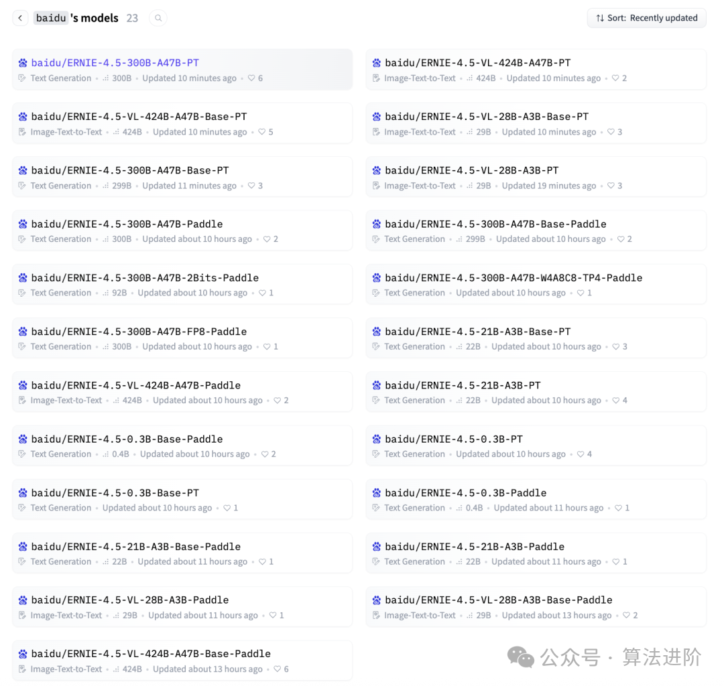724x686 pixels.
Task: Go back using the left chevron button
Action: pos(20,18)
